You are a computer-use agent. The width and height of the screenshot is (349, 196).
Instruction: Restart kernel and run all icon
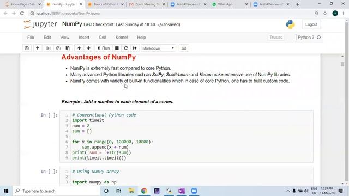click(135, 48)
